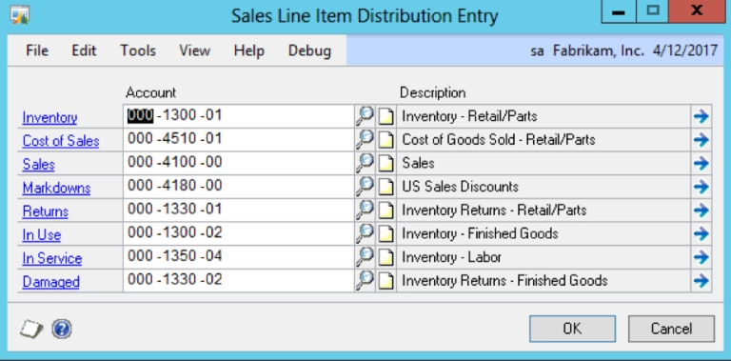The height and width of the screenshot is (361, 731).
Task: Open account lookup for Markdowns row
Action: point(365,187)
